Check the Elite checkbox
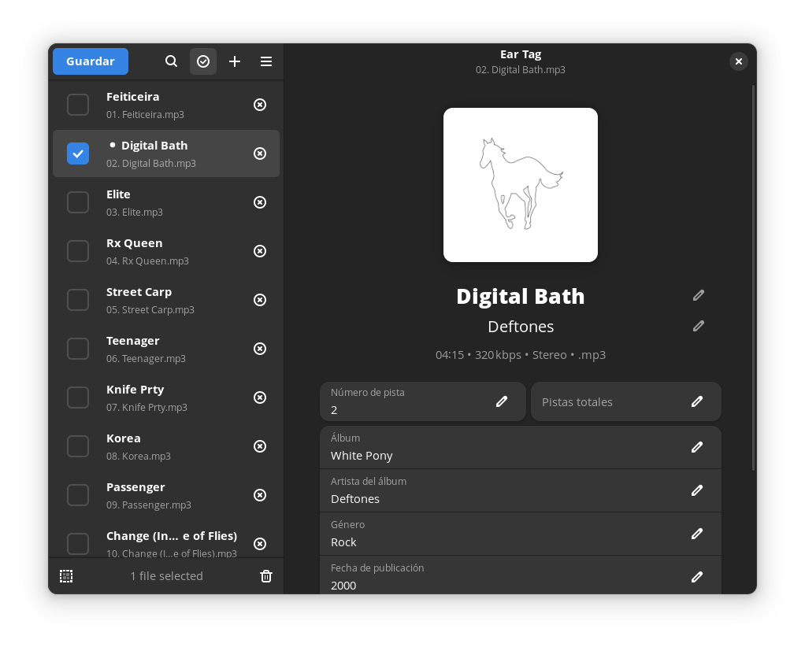 click(78, 202)
